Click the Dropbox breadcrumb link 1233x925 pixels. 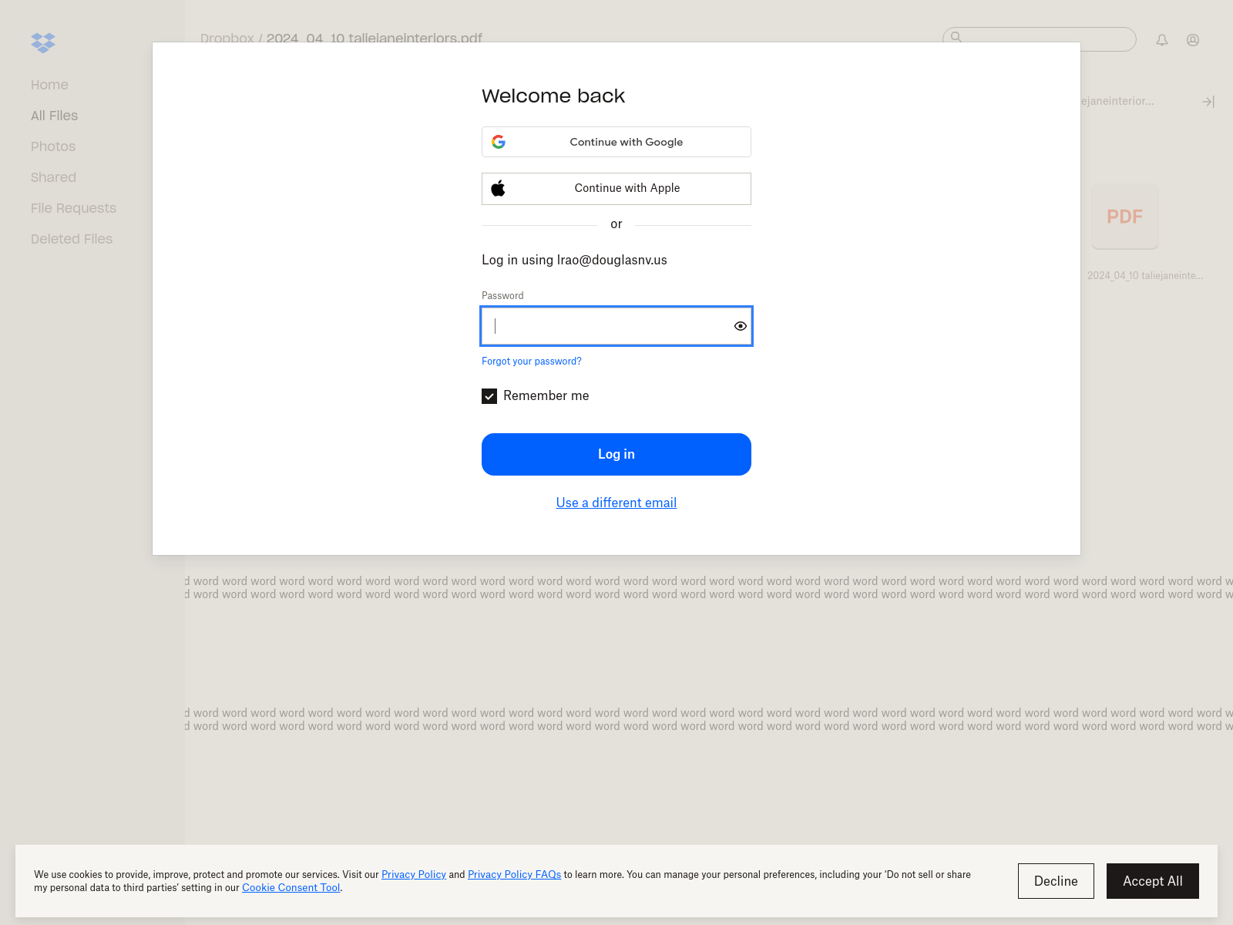click(227, 37)
